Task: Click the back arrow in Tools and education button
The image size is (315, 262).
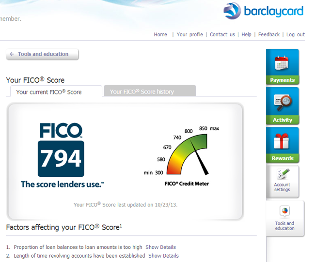Action: 12,54
